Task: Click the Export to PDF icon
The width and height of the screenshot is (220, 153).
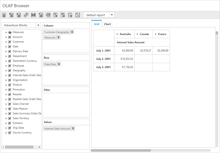Action: coord(70,15)
